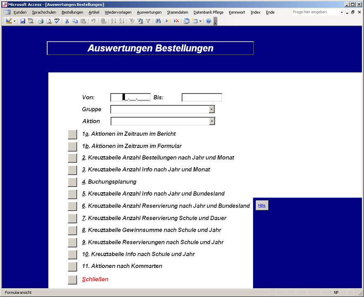
Task: Click the button for '1a. Aktionen im Zeitraum im Bericht'
Action: tap(72, 134)
